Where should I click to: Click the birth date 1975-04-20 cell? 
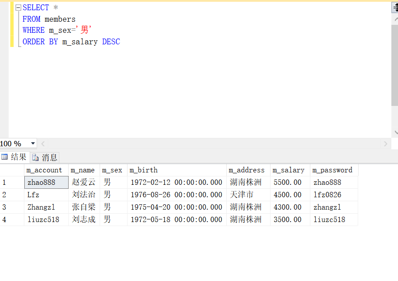[x=177, y=207]
